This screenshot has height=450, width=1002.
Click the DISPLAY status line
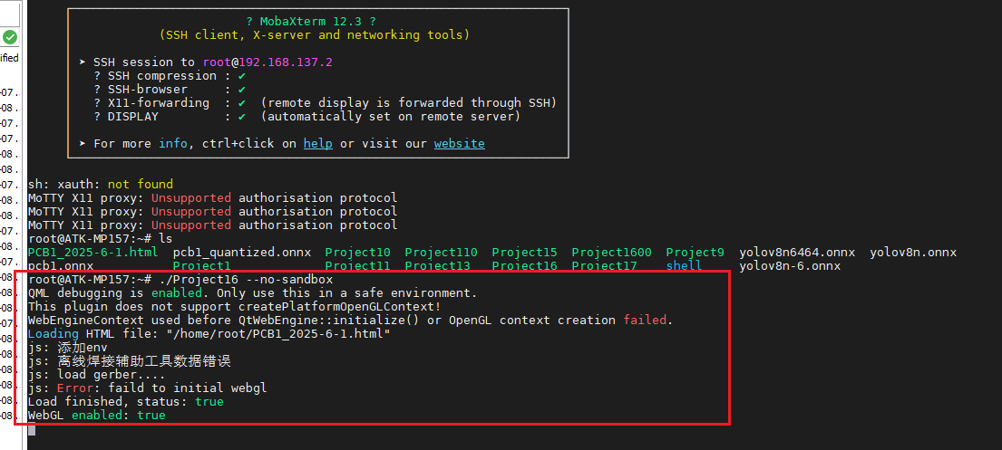click(306, 117)
